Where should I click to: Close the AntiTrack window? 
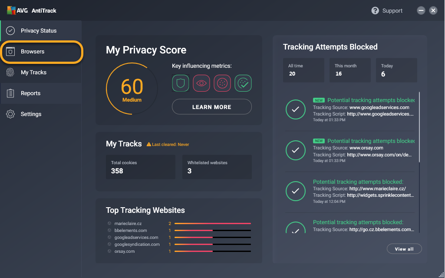click(x=433, y=10)
